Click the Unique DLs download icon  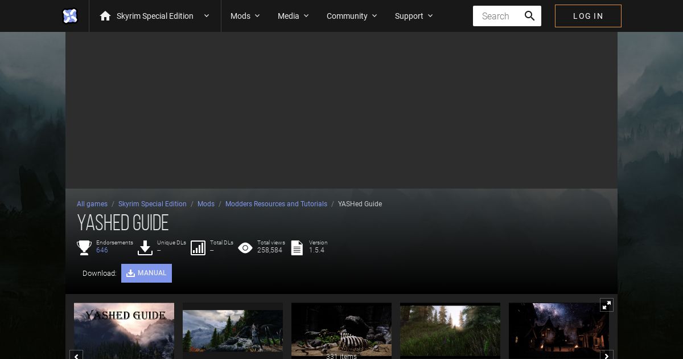[x=145, y=247]
